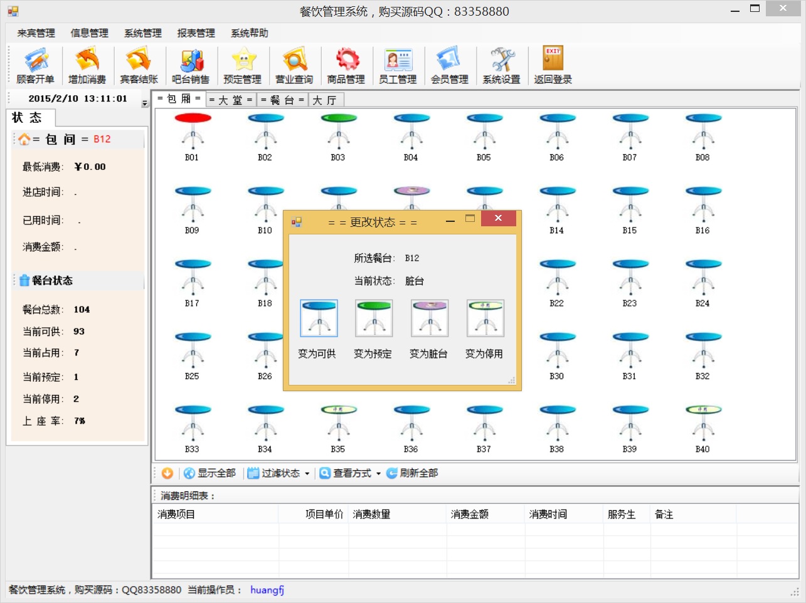
Task: Open the 系统管理 menu
Action: [142, 33]
